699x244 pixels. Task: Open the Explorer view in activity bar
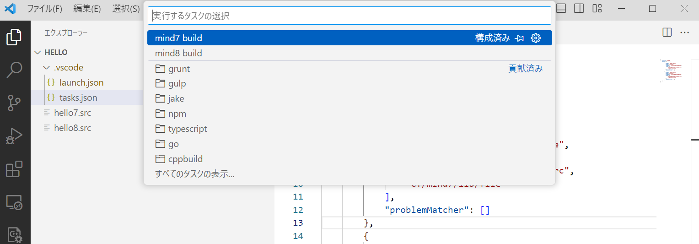pyautogui.click(x=15, y=38)
